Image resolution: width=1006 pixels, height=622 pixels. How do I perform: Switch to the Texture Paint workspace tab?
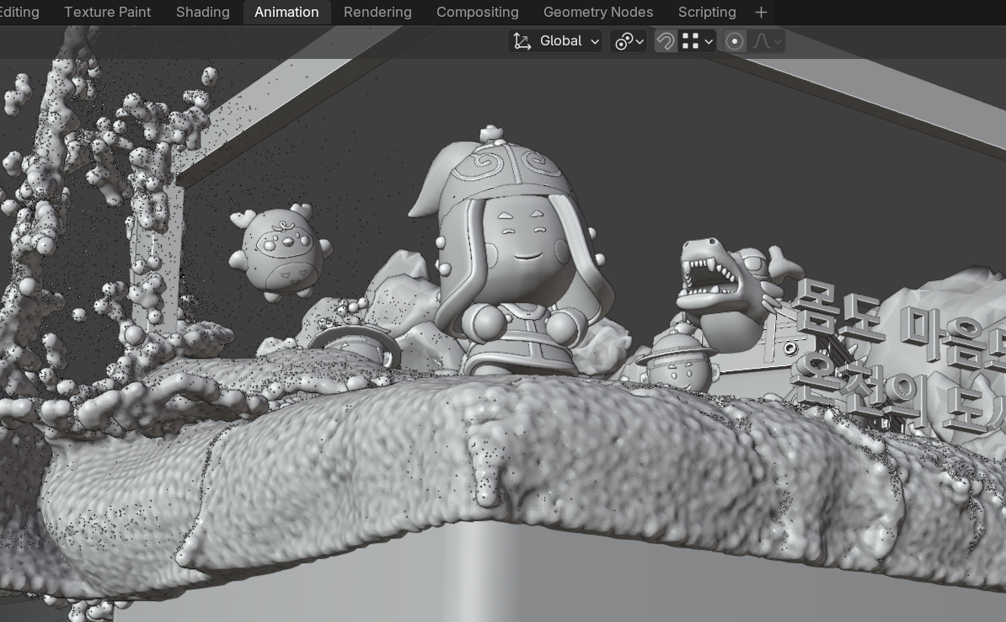(108, 12)
